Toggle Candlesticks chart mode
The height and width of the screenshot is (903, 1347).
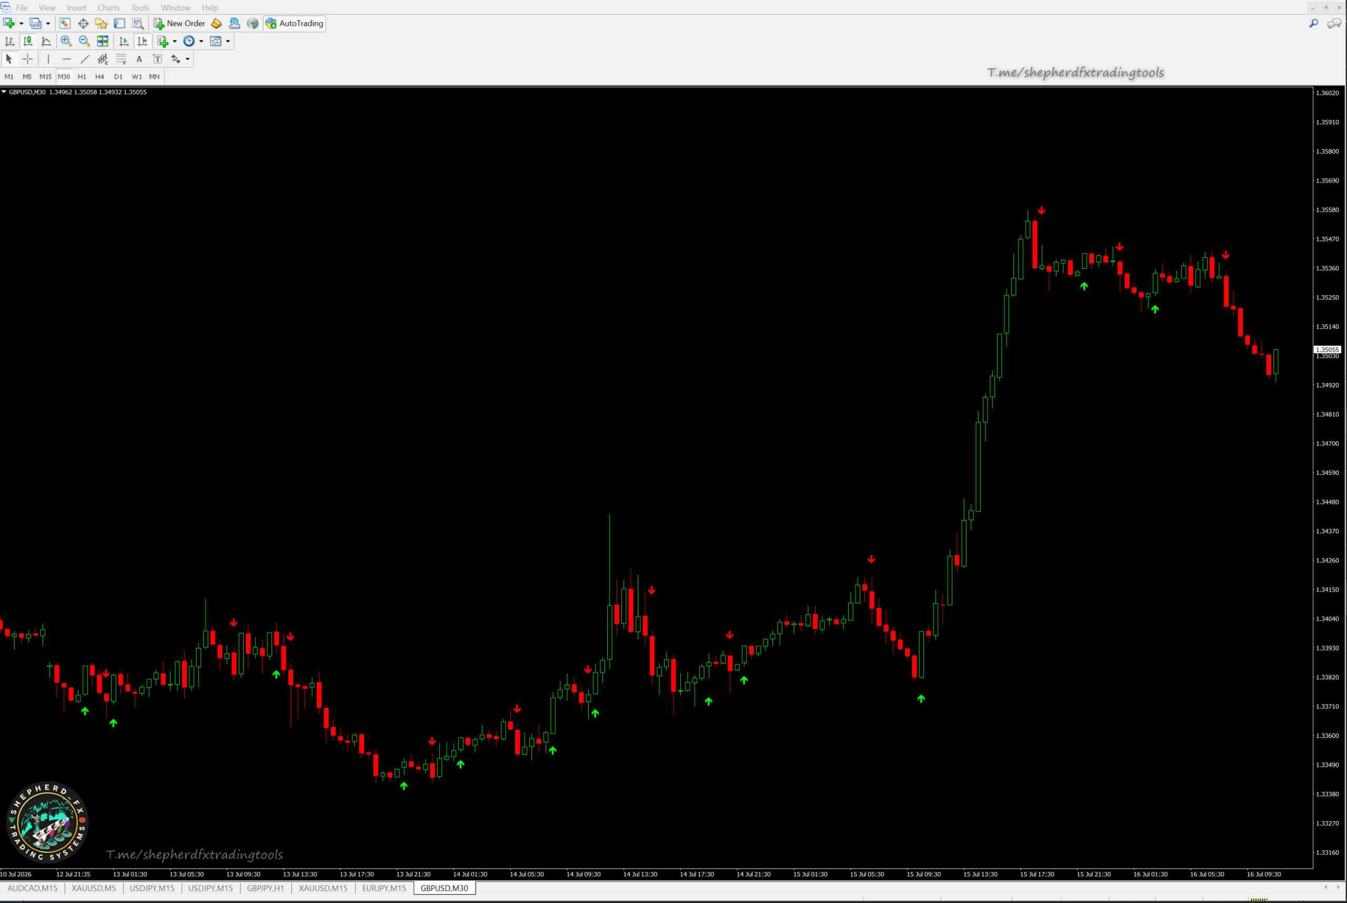pos(28,41)
